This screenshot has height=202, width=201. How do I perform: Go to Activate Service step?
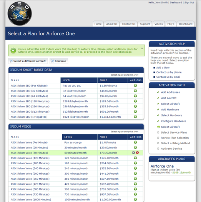[x=171, y=149]
